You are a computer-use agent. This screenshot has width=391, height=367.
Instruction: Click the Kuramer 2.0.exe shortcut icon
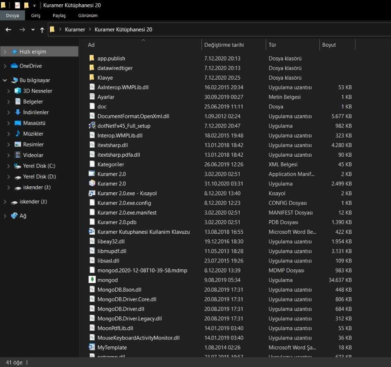[92, 193]
